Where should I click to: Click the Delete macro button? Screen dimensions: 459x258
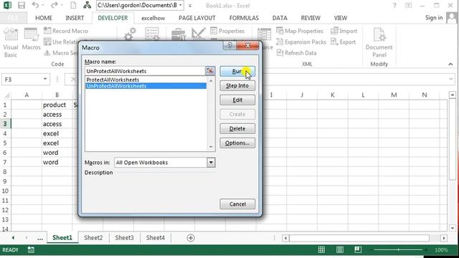pyautogui.click(x=237, y=129)
